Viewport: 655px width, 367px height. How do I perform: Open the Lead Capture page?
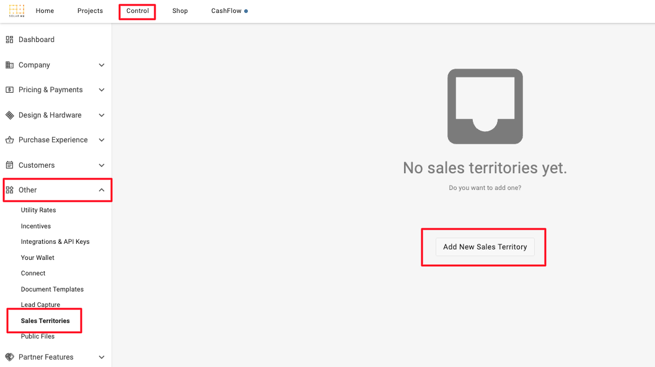[40, 305]
